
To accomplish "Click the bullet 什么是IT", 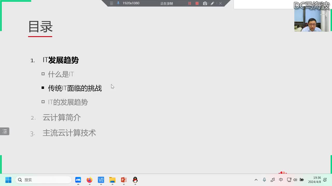I will tap(61, 74).
